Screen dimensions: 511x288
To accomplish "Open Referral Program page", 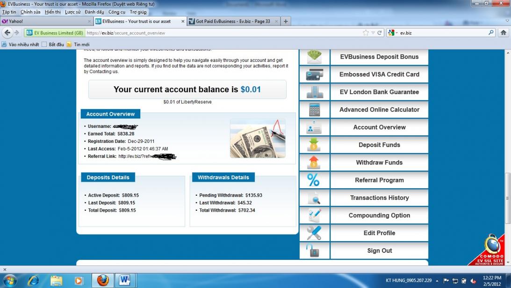I will tap(379, 180).
